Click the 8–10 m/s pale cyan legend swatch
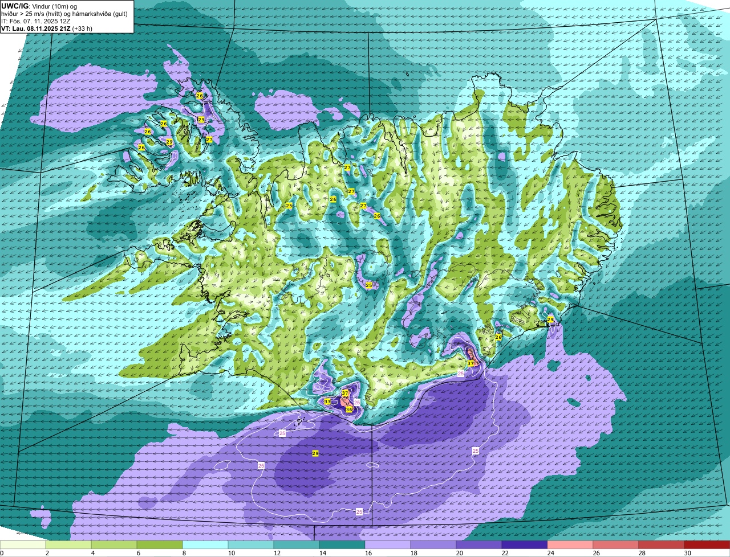 pos(205,545)
